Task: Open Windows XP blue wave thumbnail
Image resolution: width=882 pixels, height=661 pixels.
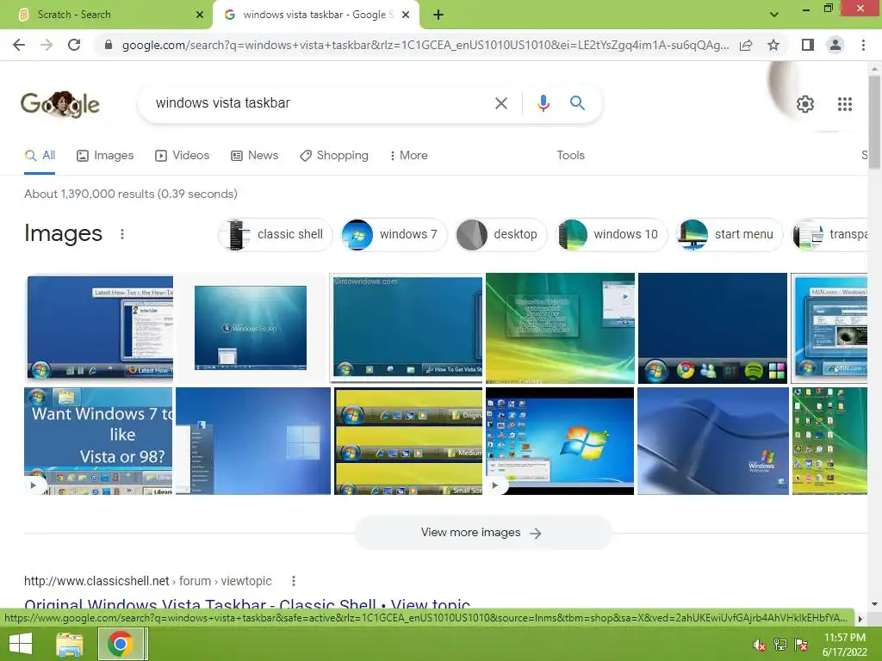Action: (x=712, y=442)
